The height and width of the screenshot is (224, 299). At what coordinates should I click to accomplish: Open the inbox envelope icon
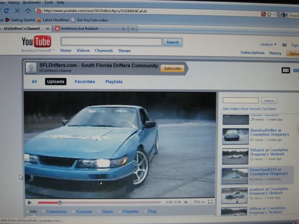tap(284, 45)
